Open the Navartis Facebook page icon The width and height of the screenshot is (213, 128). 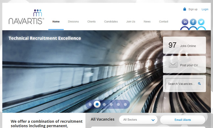(x=193, y=22)
